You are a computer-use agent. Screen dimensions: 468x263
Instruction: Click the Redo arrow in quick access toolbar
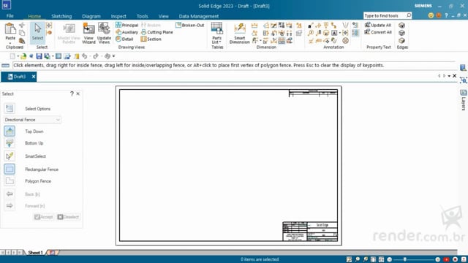(96, 56)
